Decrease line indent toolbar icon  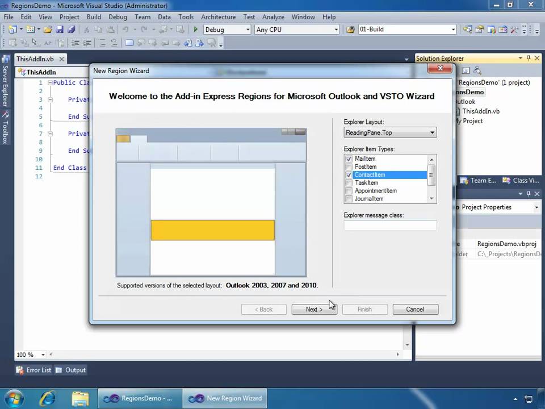click(x=75, y=43)
